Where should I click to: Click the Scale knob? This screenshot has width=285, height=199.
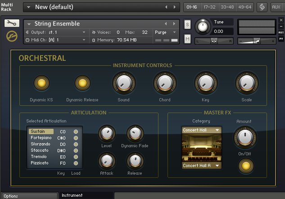click(x=247, y=83)
